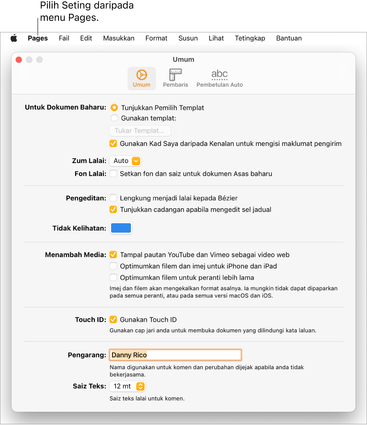Select the Gunakan templat radio button
The width and height of the screenshot is (367, 425).
[x=114, y=118]
